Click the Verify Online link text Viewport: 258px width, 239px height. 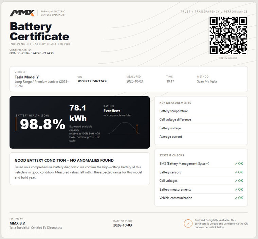point(228,58)
